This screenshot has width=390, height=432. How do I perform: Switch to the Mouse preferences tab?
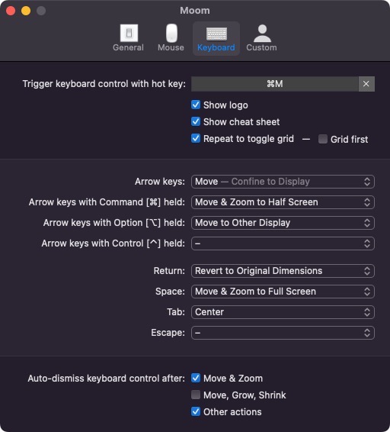(x=171, y=38)
